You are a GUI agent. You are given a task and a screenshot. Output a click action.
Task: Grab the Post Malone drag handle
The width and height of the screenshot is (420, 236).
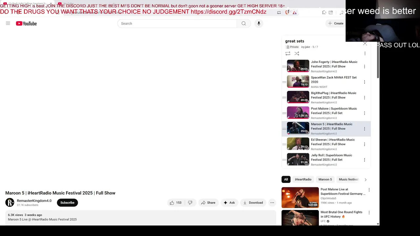(x=284, y=113)
